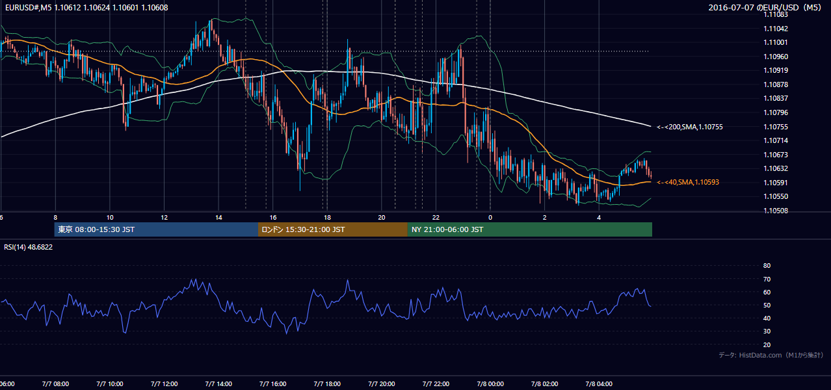Click price axis label 1.10508
The image size is (831, 390).
[776, 211]
